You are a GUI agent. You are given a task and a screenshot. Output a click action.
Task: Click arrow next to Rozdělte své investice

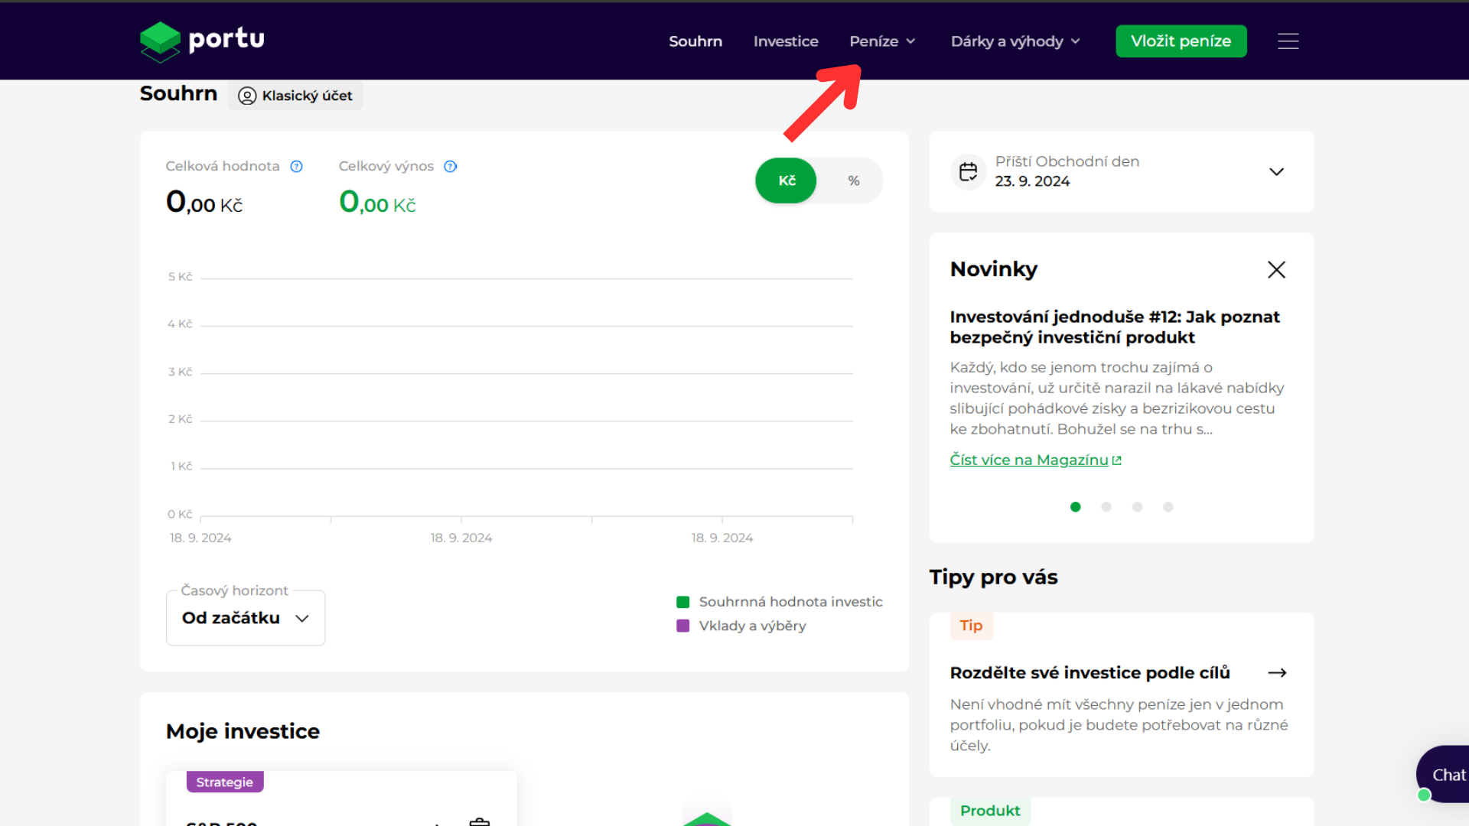(x=1277, y=673)
